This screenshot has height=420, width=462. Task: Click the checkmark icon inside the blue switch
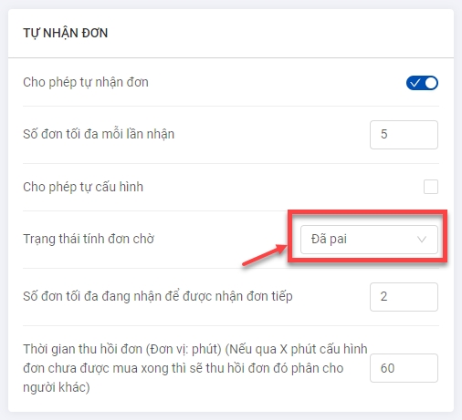click(x=415, y=83)
